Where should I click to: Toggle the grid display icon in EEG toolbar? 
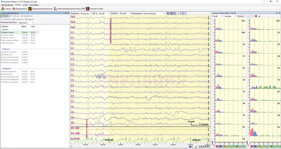[171, 13]
